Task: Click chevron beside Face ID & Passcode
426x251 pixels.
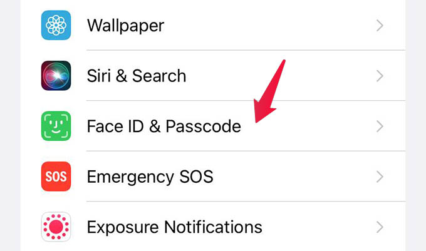Action: pos(380,126)
